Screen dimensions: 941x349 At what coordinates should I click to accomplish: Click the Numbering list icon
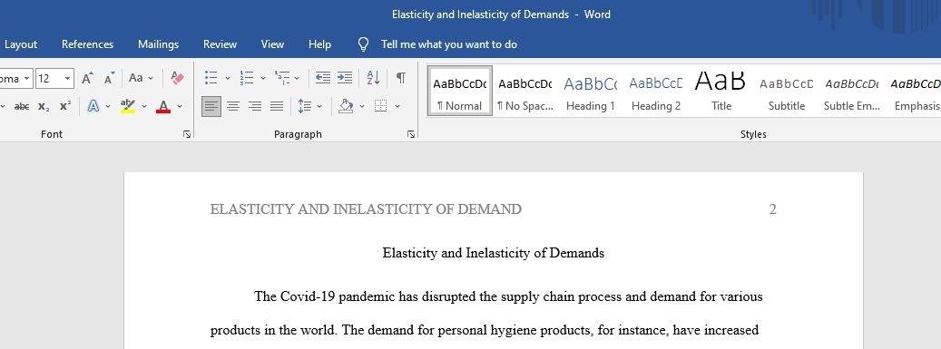click(246, 78)
